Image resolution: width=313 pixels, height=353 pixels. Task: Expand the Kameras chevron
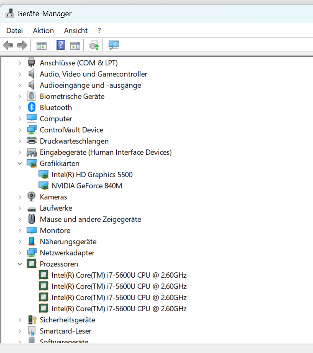point(20,197)
